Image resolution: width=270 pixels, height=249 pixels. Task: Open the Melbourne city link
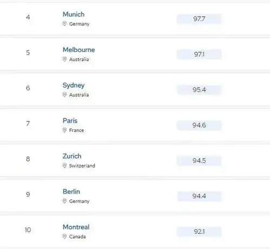click(79, 50)
